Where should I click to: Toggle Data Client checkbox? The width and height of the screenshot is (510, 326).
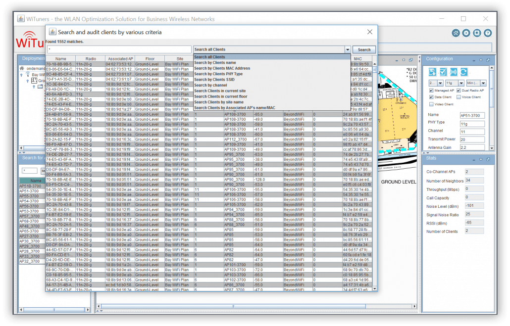click(x=431, y=97)
